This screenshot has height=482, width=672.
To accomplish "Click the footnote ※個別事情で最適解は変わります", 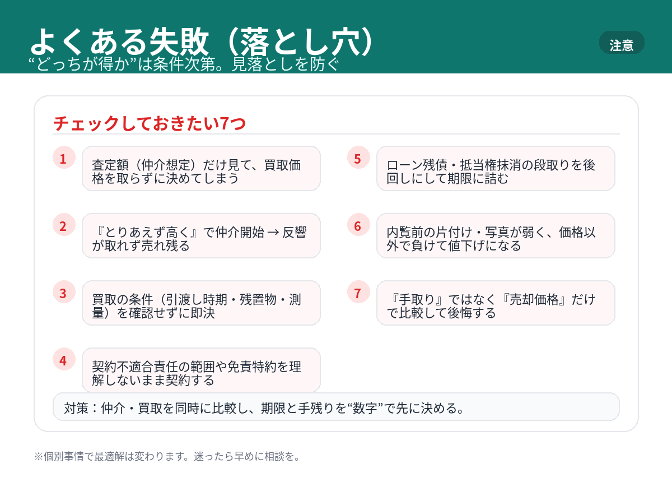I will pos(167,456).
